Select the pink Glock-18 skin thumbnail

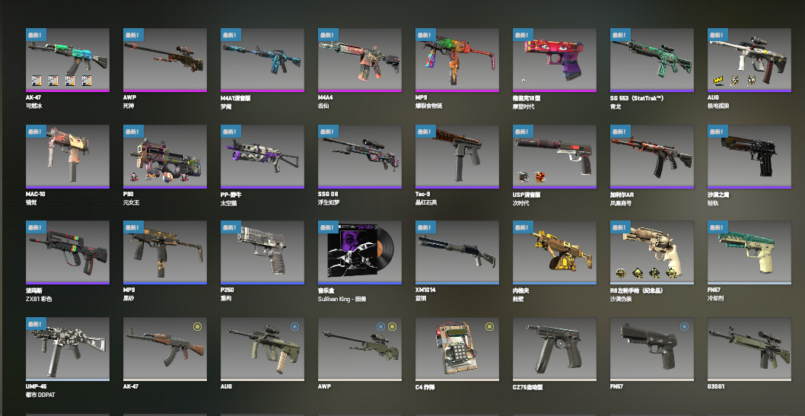(x=555, y=60)
